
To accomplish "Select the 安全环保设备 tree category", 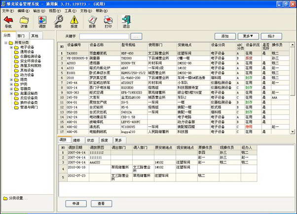I will 31,61.
